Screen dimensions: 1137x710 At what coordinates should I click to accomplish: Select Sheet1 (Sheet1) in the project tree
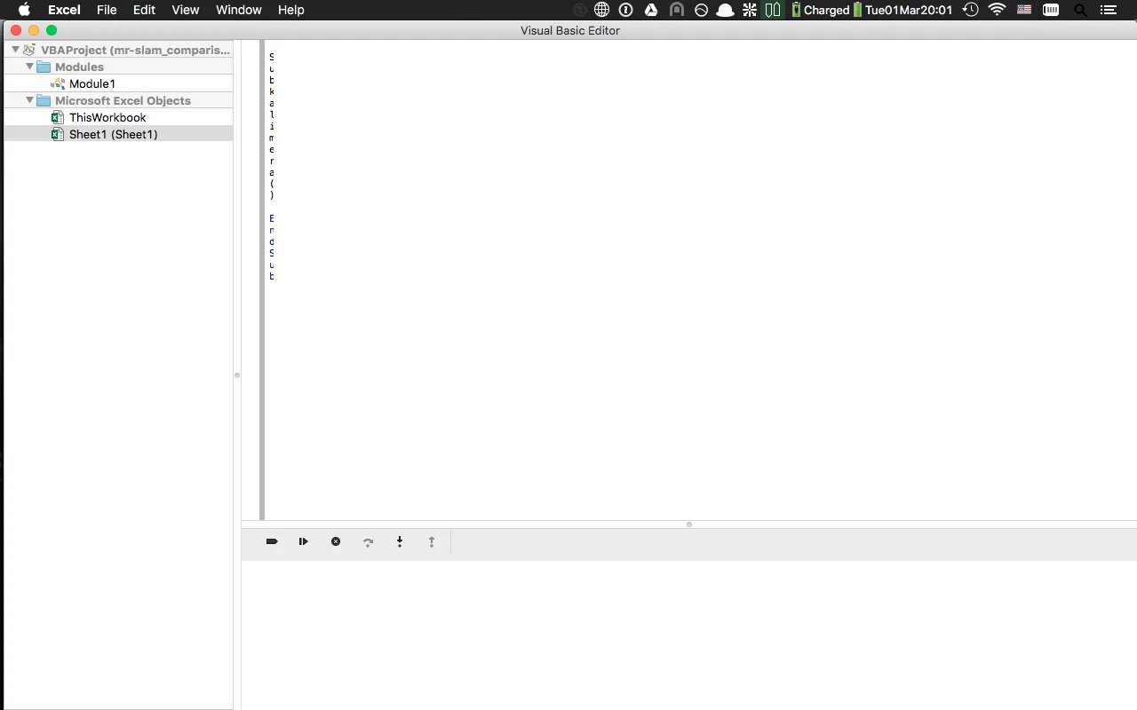coord(114,134)
